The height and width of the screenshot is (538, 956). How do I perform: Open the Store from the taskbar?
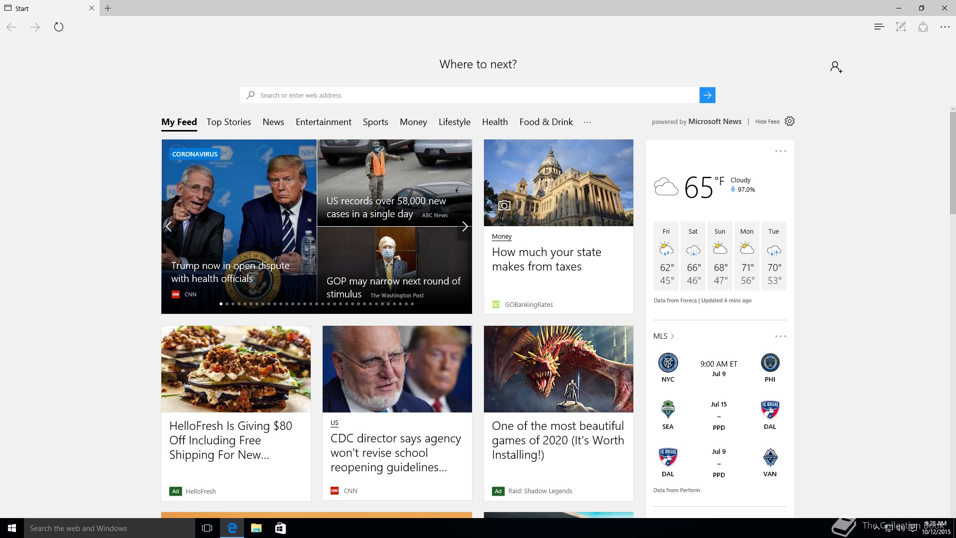point(280,528)
